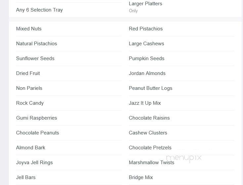Image resolution: width=243 pixels, height=185 pixels.
Task: Click the Larger Platters option
Action: click(145, 4)
